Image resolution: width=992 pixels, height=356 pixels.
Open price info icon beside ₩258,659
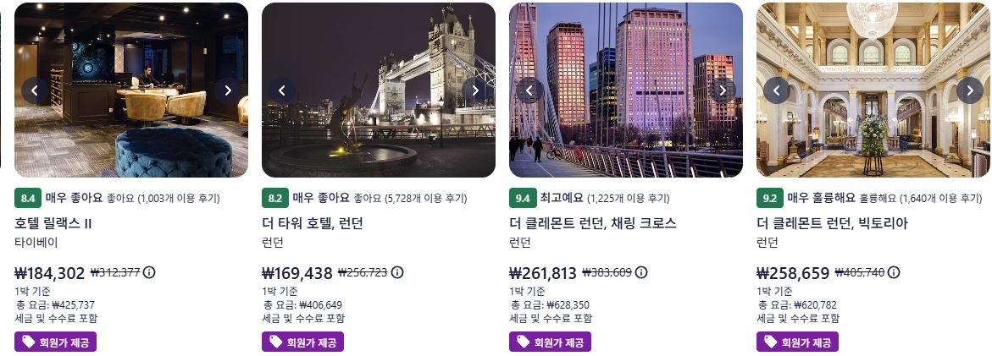pos(894,272)
